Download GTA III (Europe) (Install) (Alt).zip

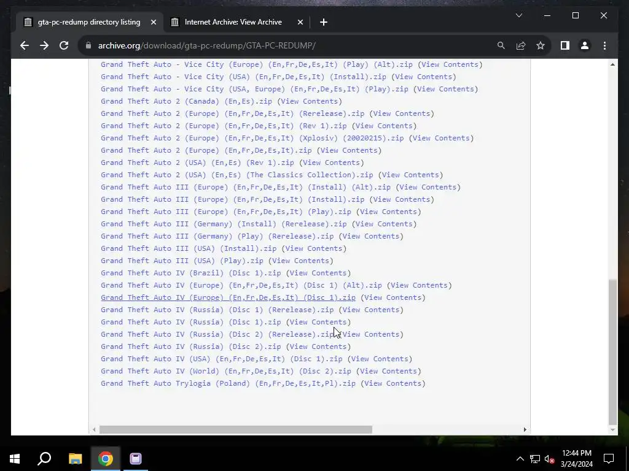[x=246, y=187]
